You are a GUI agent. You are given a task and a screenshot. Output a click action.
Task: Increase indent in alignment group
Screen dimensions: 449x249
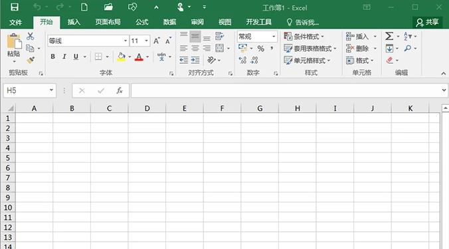[x=195, y=60]
